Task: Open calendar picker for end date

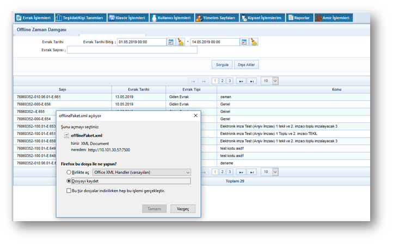Action: click(x=244, y=42)
